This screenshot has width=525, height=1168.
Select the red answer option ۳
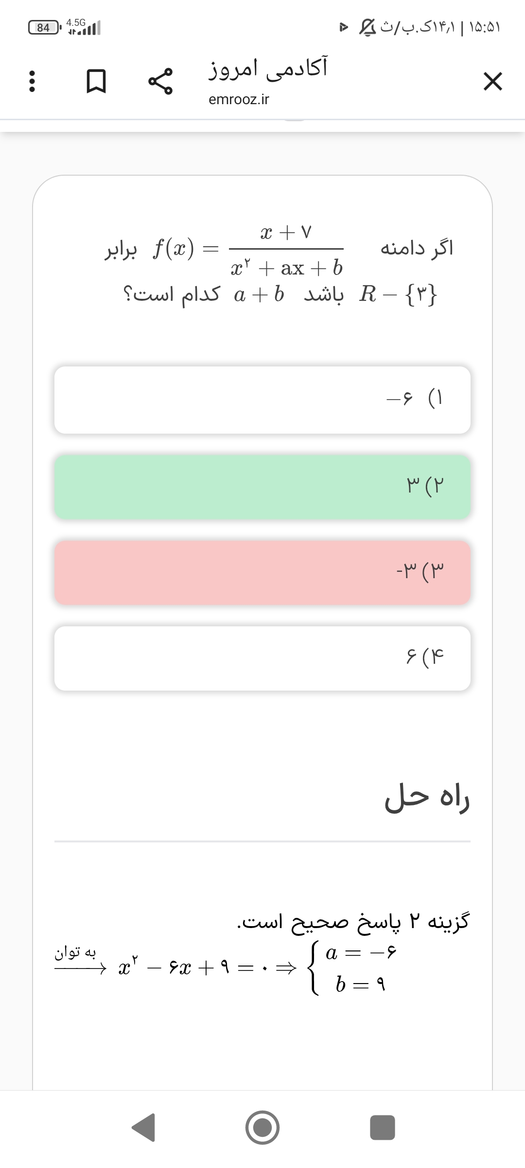(x=262, y=572)
